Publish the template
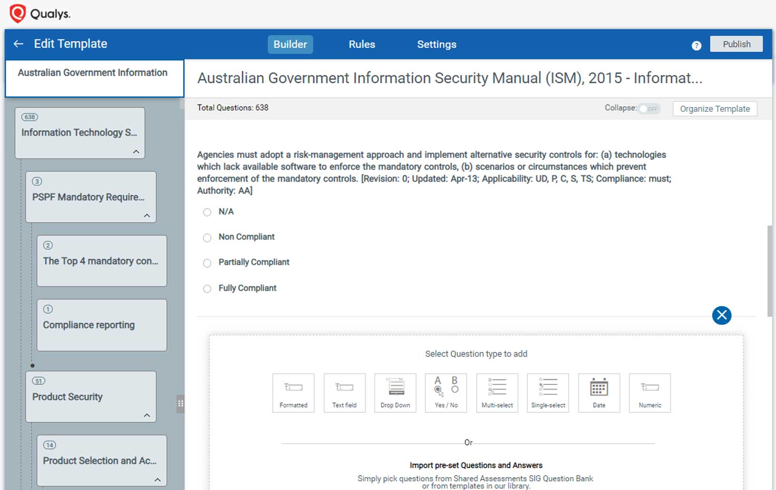Viewport: 776px width, 490px height. click(736, 44)
